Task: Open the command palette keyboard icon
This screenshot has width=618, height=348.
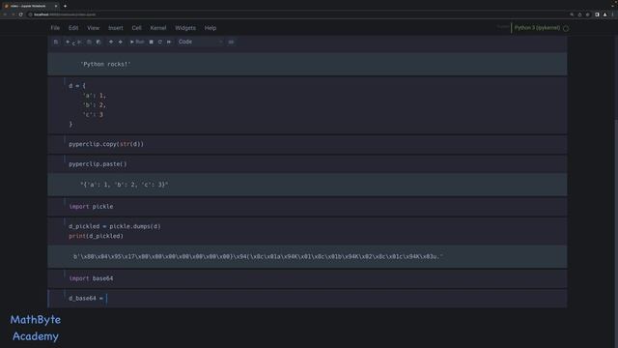Action: coord(231,42)
